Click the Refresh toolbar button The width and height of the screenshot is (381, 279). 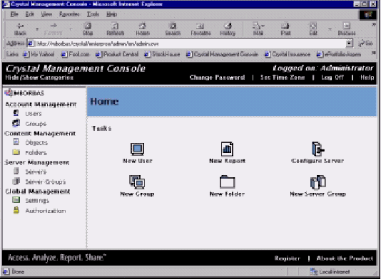pos(116,29)
